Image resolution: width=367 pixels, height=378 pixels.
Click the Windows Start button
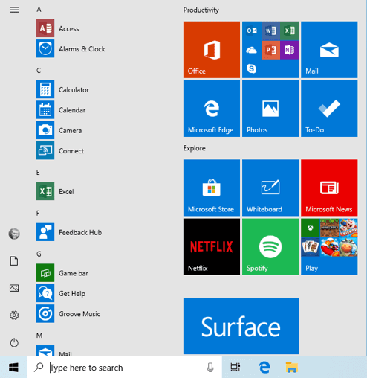pos(13,368)
